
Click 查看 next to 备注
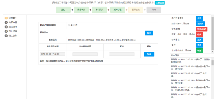tap(199, 45)
